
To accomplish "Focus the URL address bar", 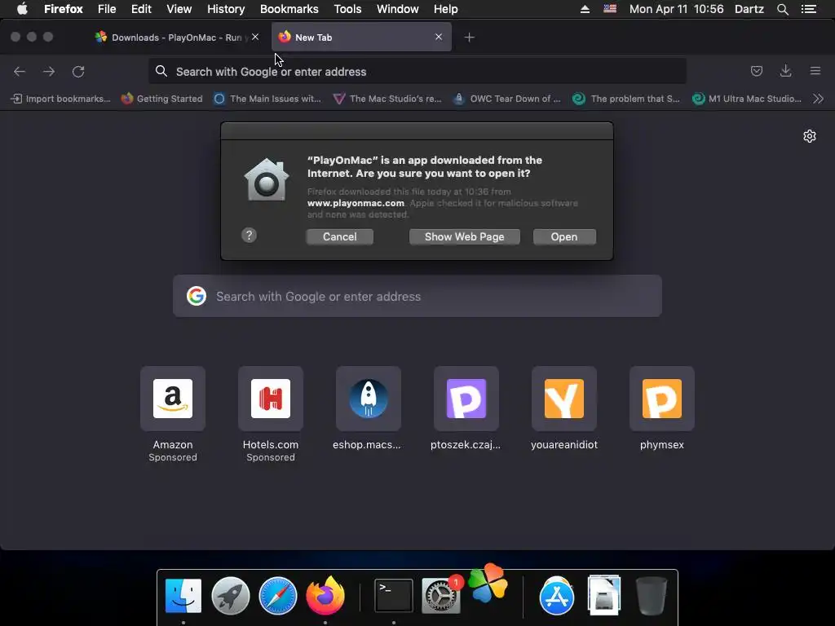I will click(417, 72).
